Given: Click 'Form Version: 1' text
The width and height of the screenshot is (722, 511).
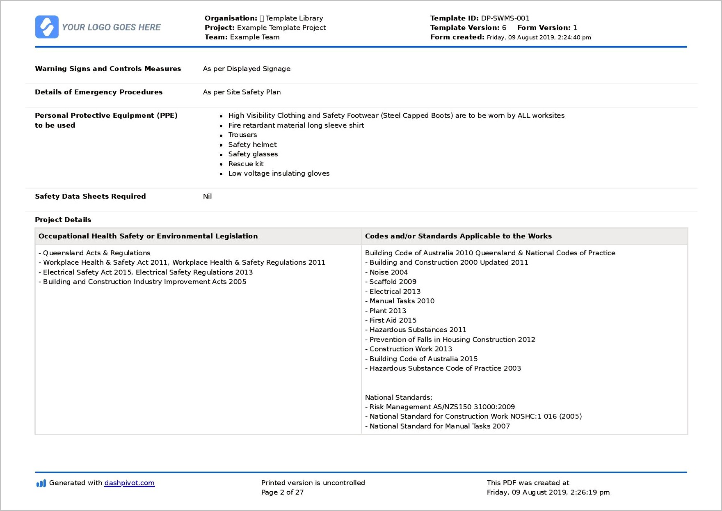Looking at the screenshot, I should pos(547,27).
